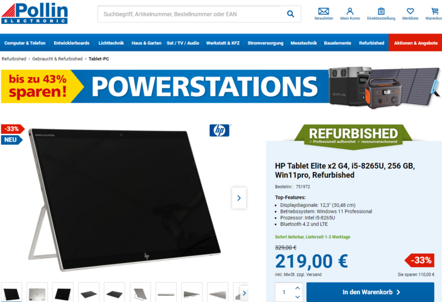The height and width of the screenshot is (302, 442).
Task: Advance the thumbnail strip with chevron
Action: coord(244,293)
